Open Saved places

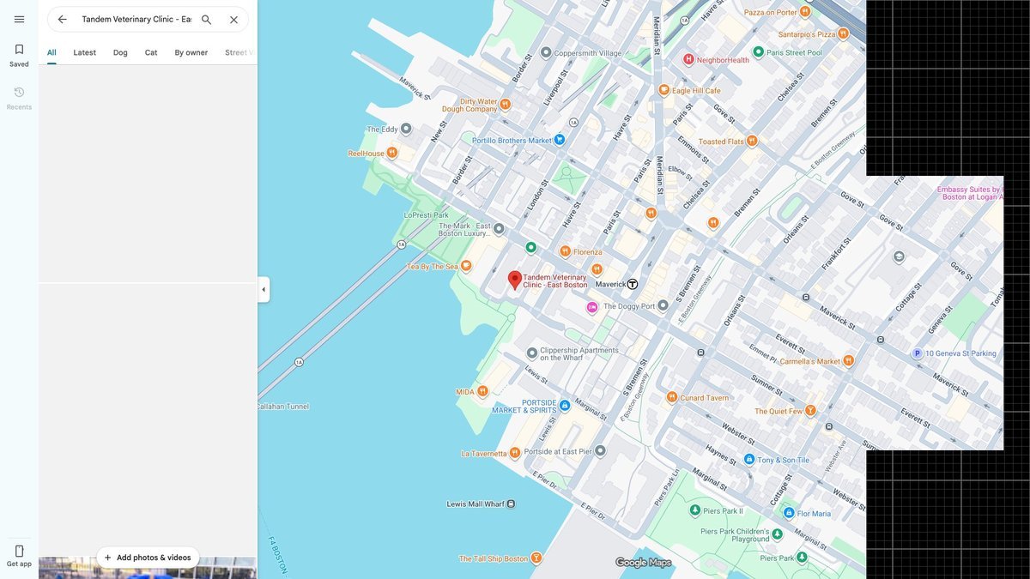[19, 55]
